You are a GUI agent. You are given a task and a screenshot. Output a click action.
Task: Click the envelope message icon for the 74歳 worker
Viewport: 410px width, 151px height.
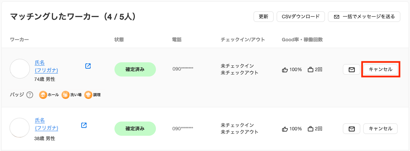[x=352, y=69]
